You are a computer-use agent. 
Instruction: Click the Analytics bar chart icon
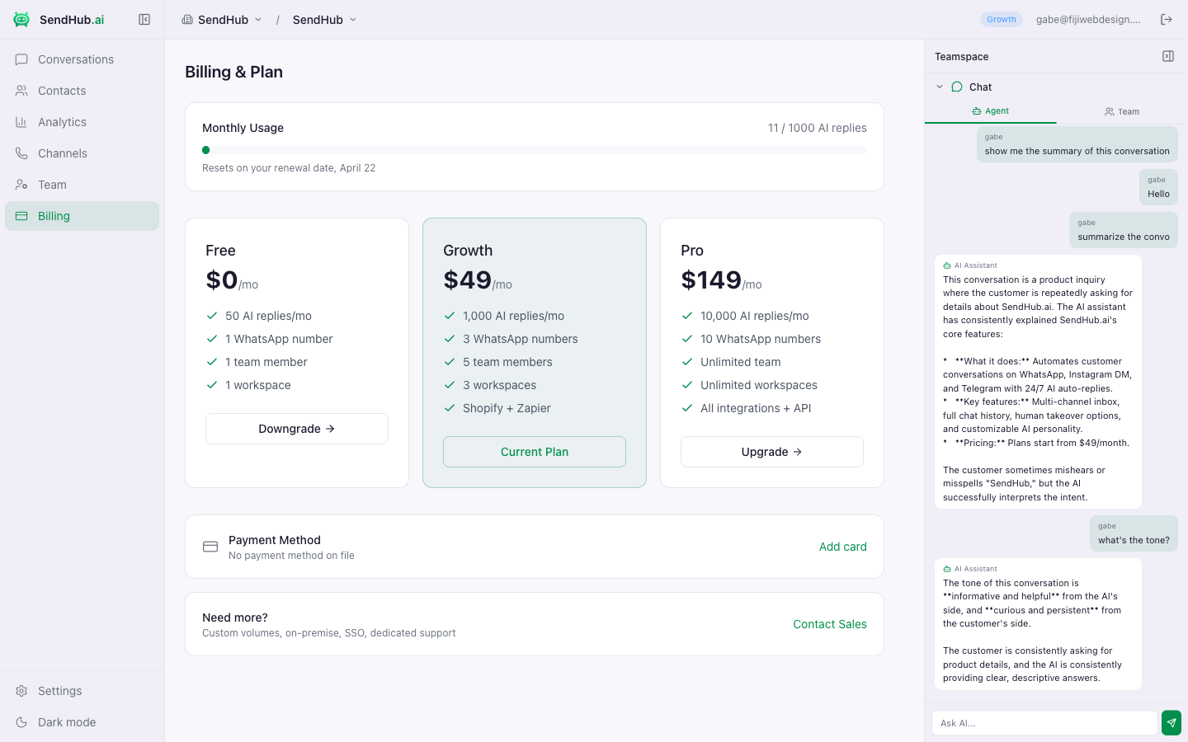21,122
